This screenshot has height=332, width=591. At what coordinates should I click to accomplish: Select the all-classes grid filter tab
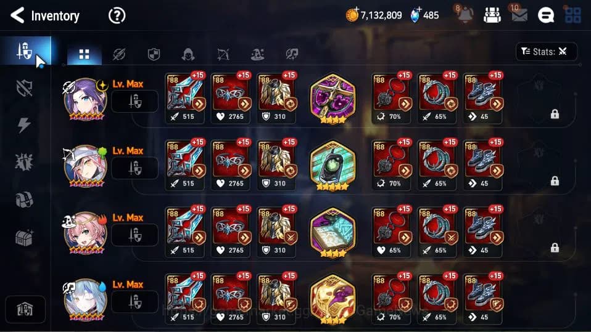84,55
